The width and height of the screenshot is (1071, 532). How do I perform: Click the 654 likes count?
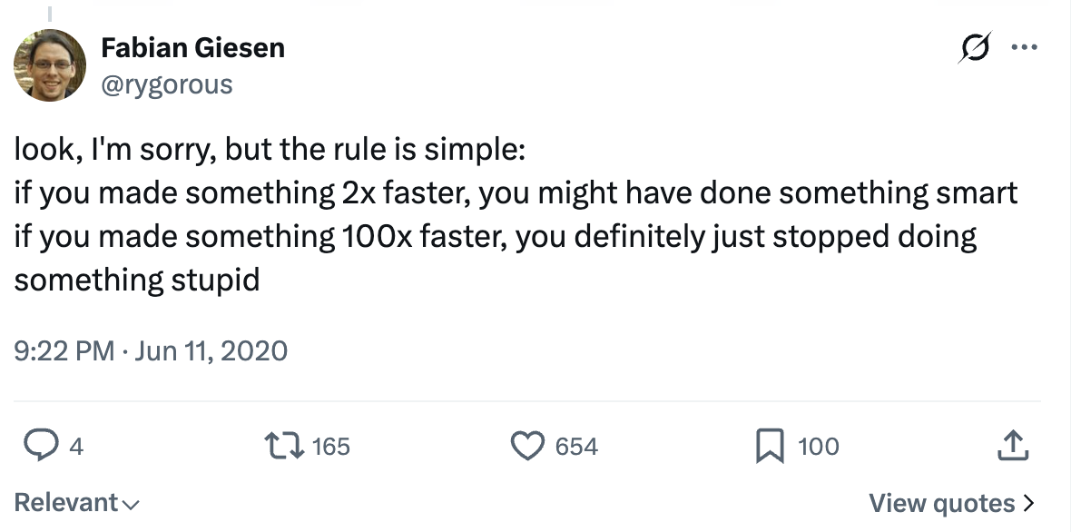pos(575,446)
